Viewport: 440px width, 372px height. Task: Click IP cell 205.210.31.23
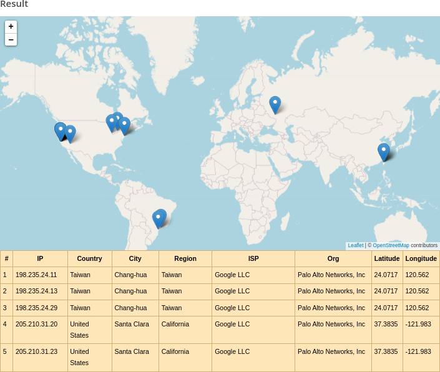36,351
